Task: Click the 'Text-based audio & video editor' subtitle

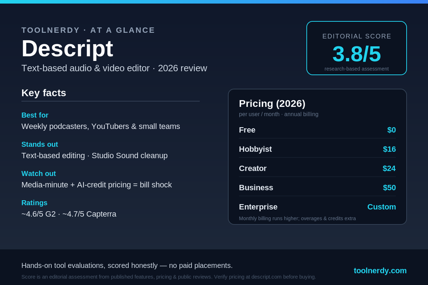Action: click(x=86, y=68)
